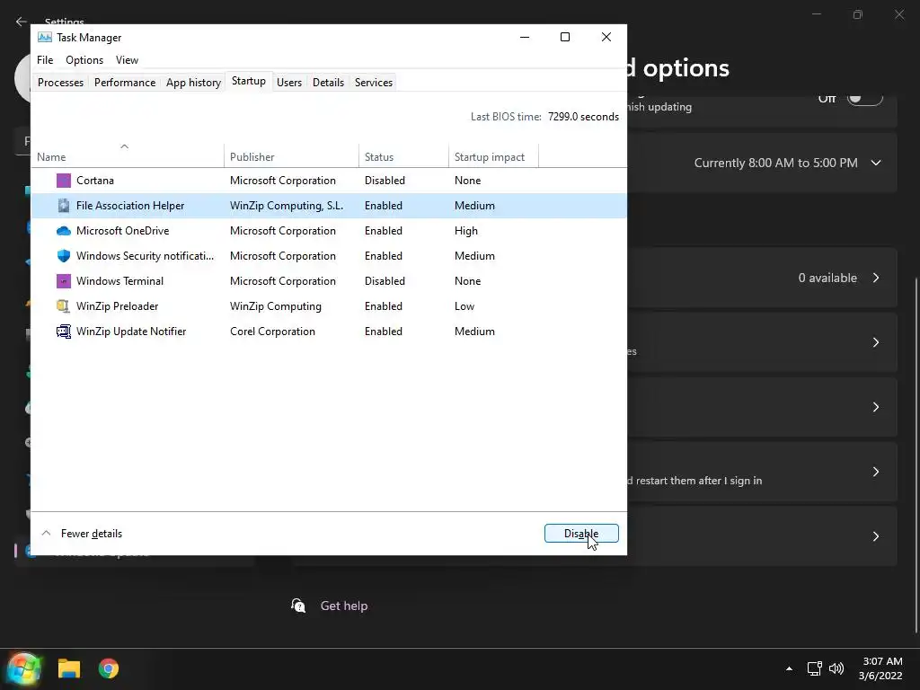The height and width of the screenshot is (690, 920).
Task: Click the Get help icon in Settings
Action: pos(298,606)
